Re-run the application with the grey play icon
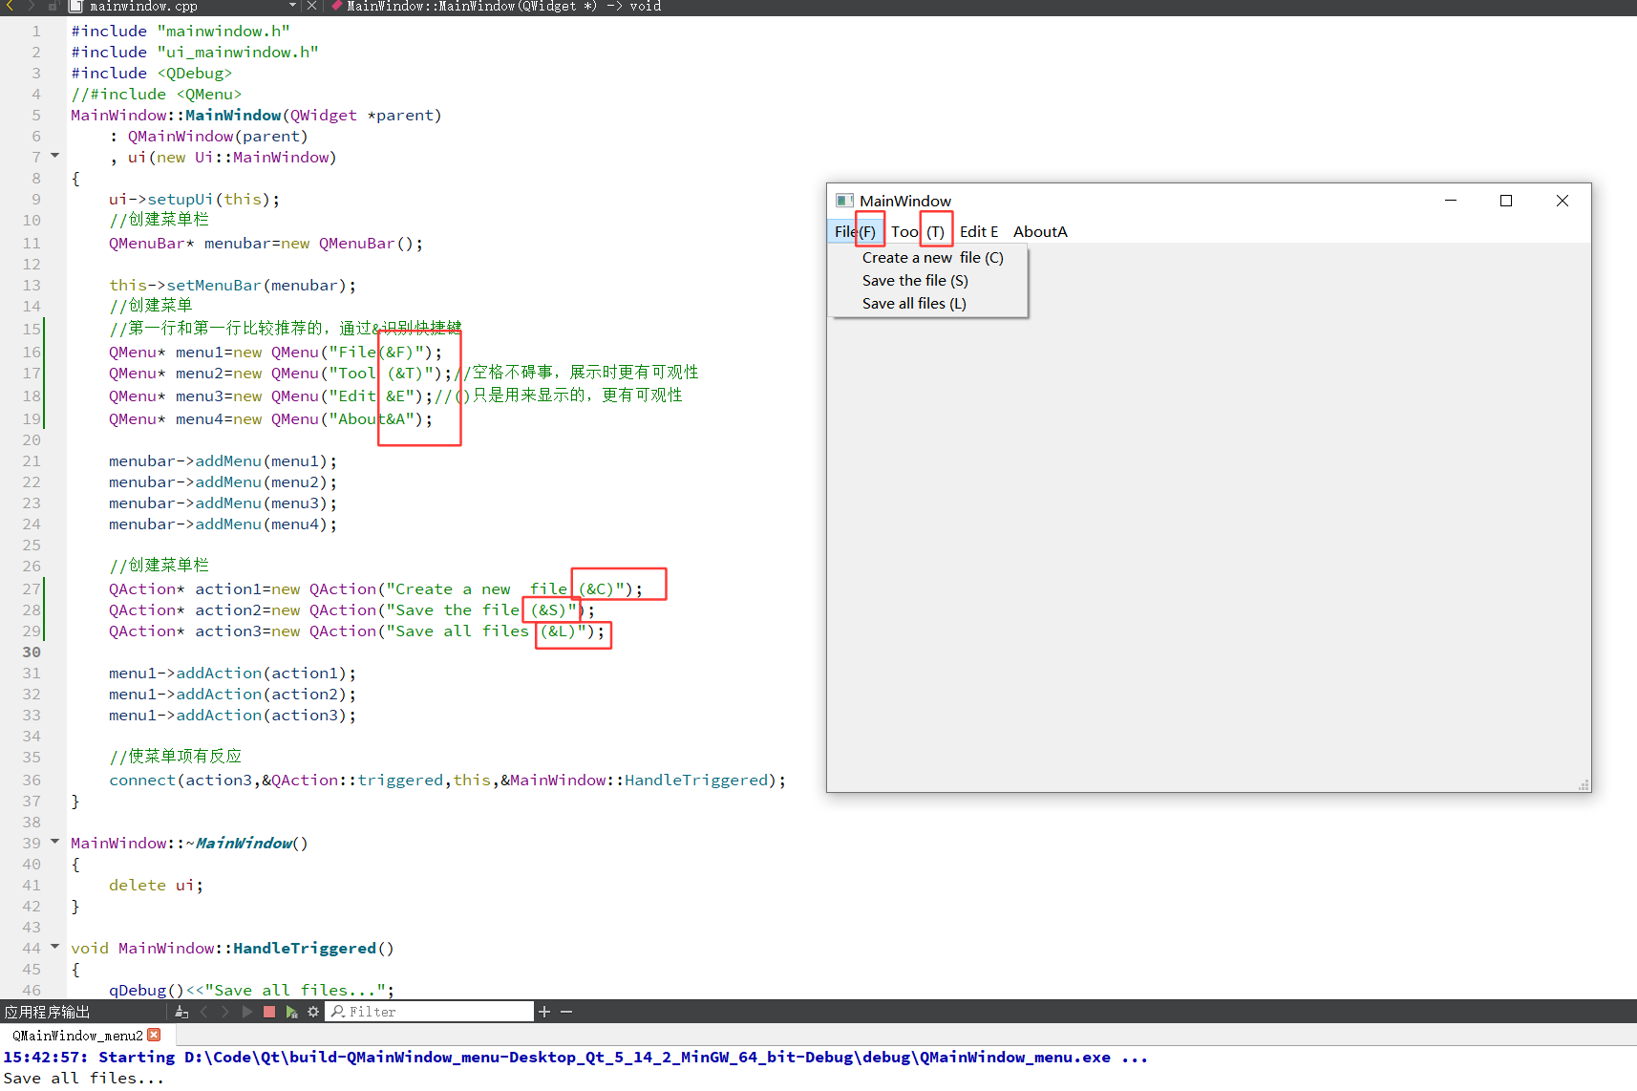 click(247, 1012)
